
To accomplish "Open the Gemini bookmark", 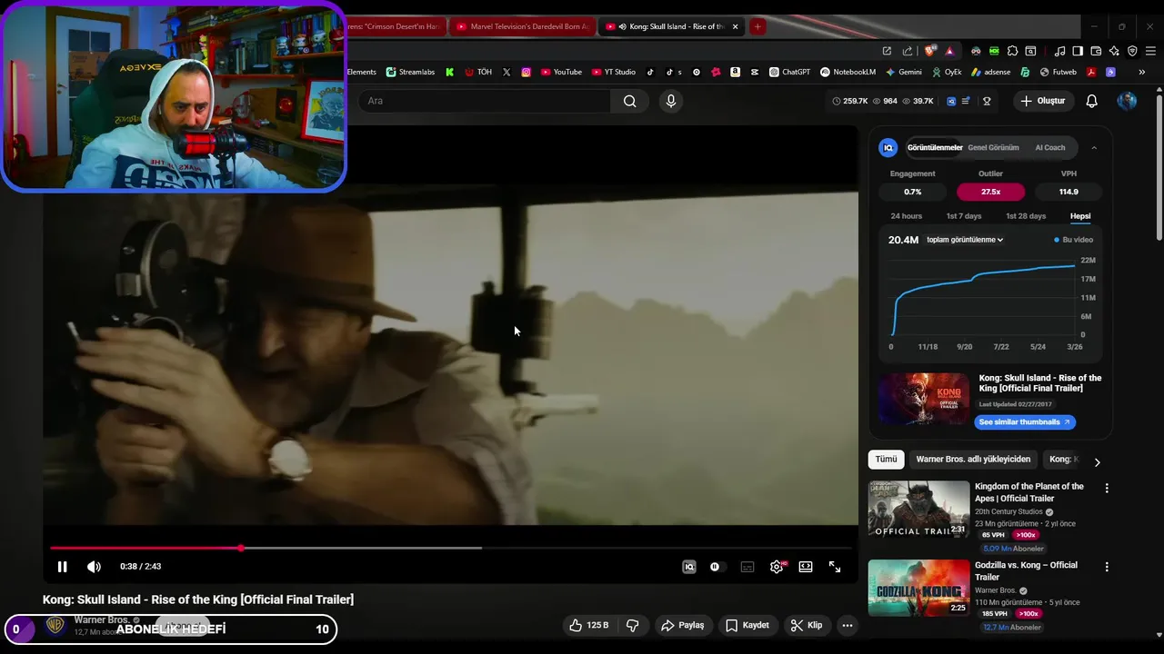I will point(903,72).
